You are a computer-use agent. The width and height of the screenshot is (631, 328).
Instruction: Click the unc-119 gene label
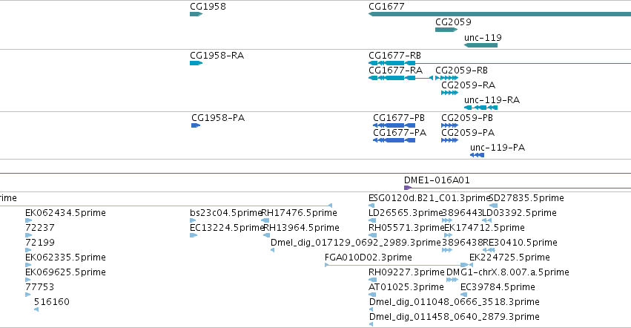pos(483,38)
